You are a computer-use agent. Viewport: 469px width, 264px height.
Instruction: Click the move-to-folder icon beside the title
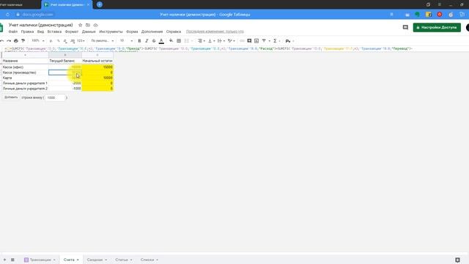pos(88,25)
